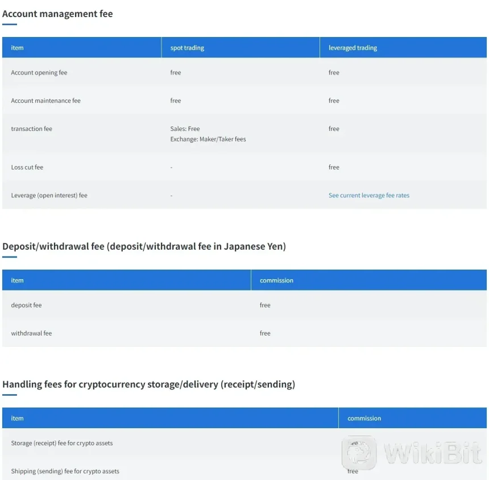Click 'Leverage (open interest) fee' row label
Image resolution: width=489 pixels, height=480 pixels.
pyautogui.click(x=49, y=195)
